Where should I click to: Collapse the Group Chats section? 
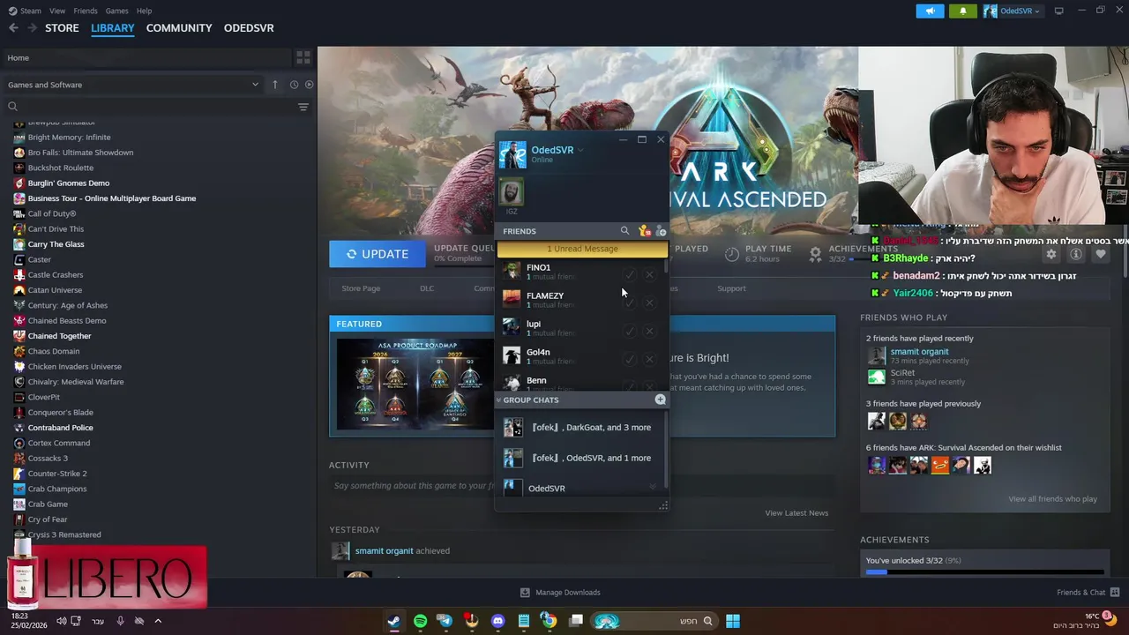[x=498, y=400]
